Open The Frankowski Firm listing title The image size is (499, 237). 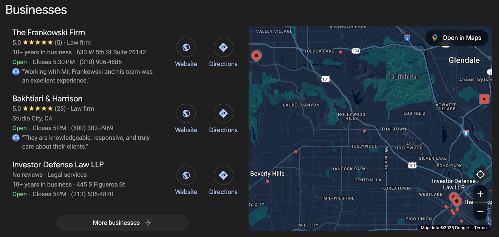click(x=49, y=33)
